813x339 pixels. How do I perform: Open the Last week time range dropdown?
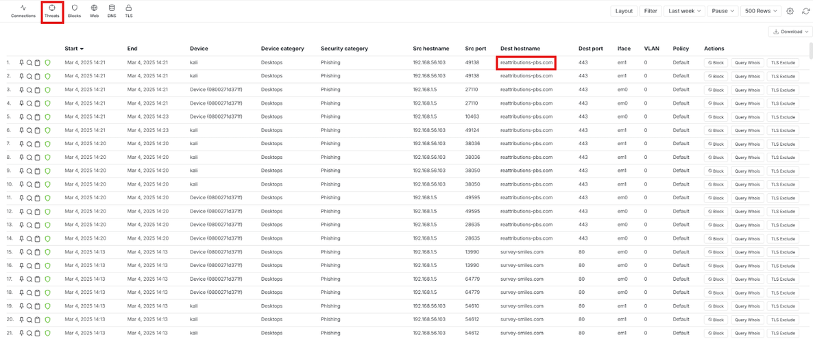pos(684,11)
